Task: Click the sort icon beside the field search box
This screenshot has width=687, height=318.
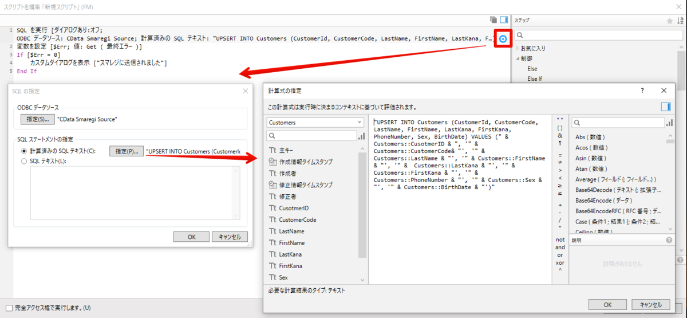Action: pos(361,136)
